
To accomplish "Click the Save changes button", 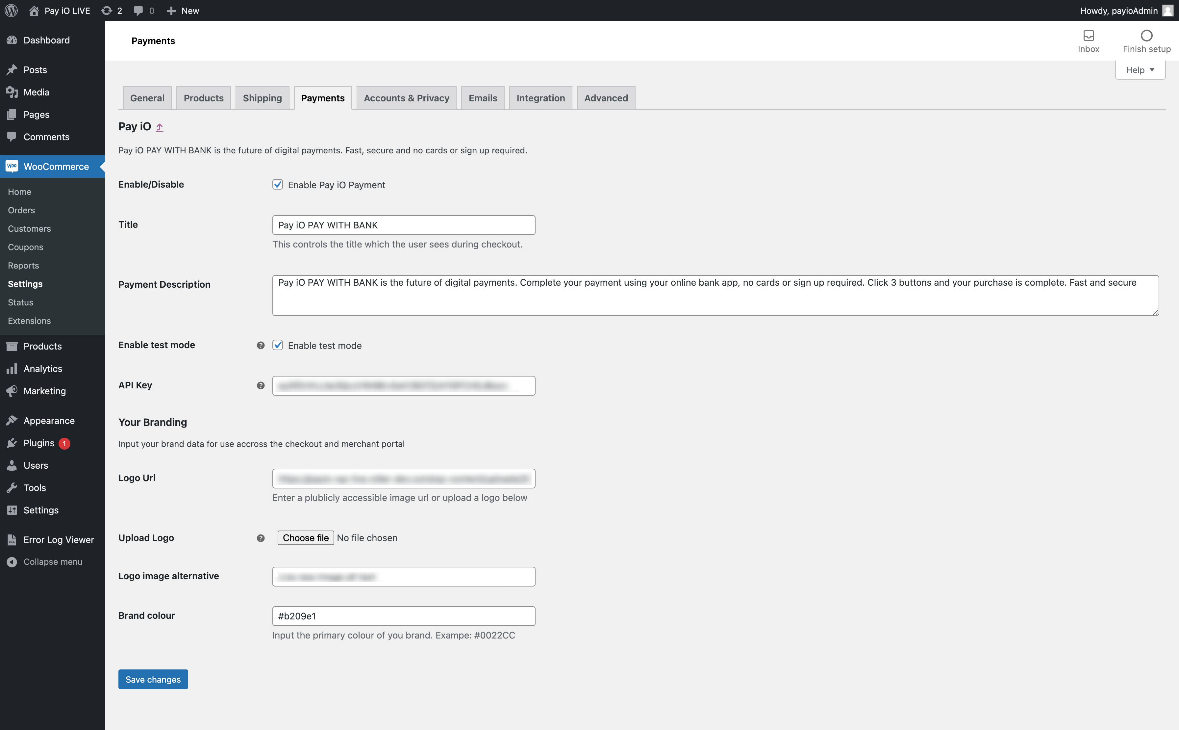I will 153,679.
